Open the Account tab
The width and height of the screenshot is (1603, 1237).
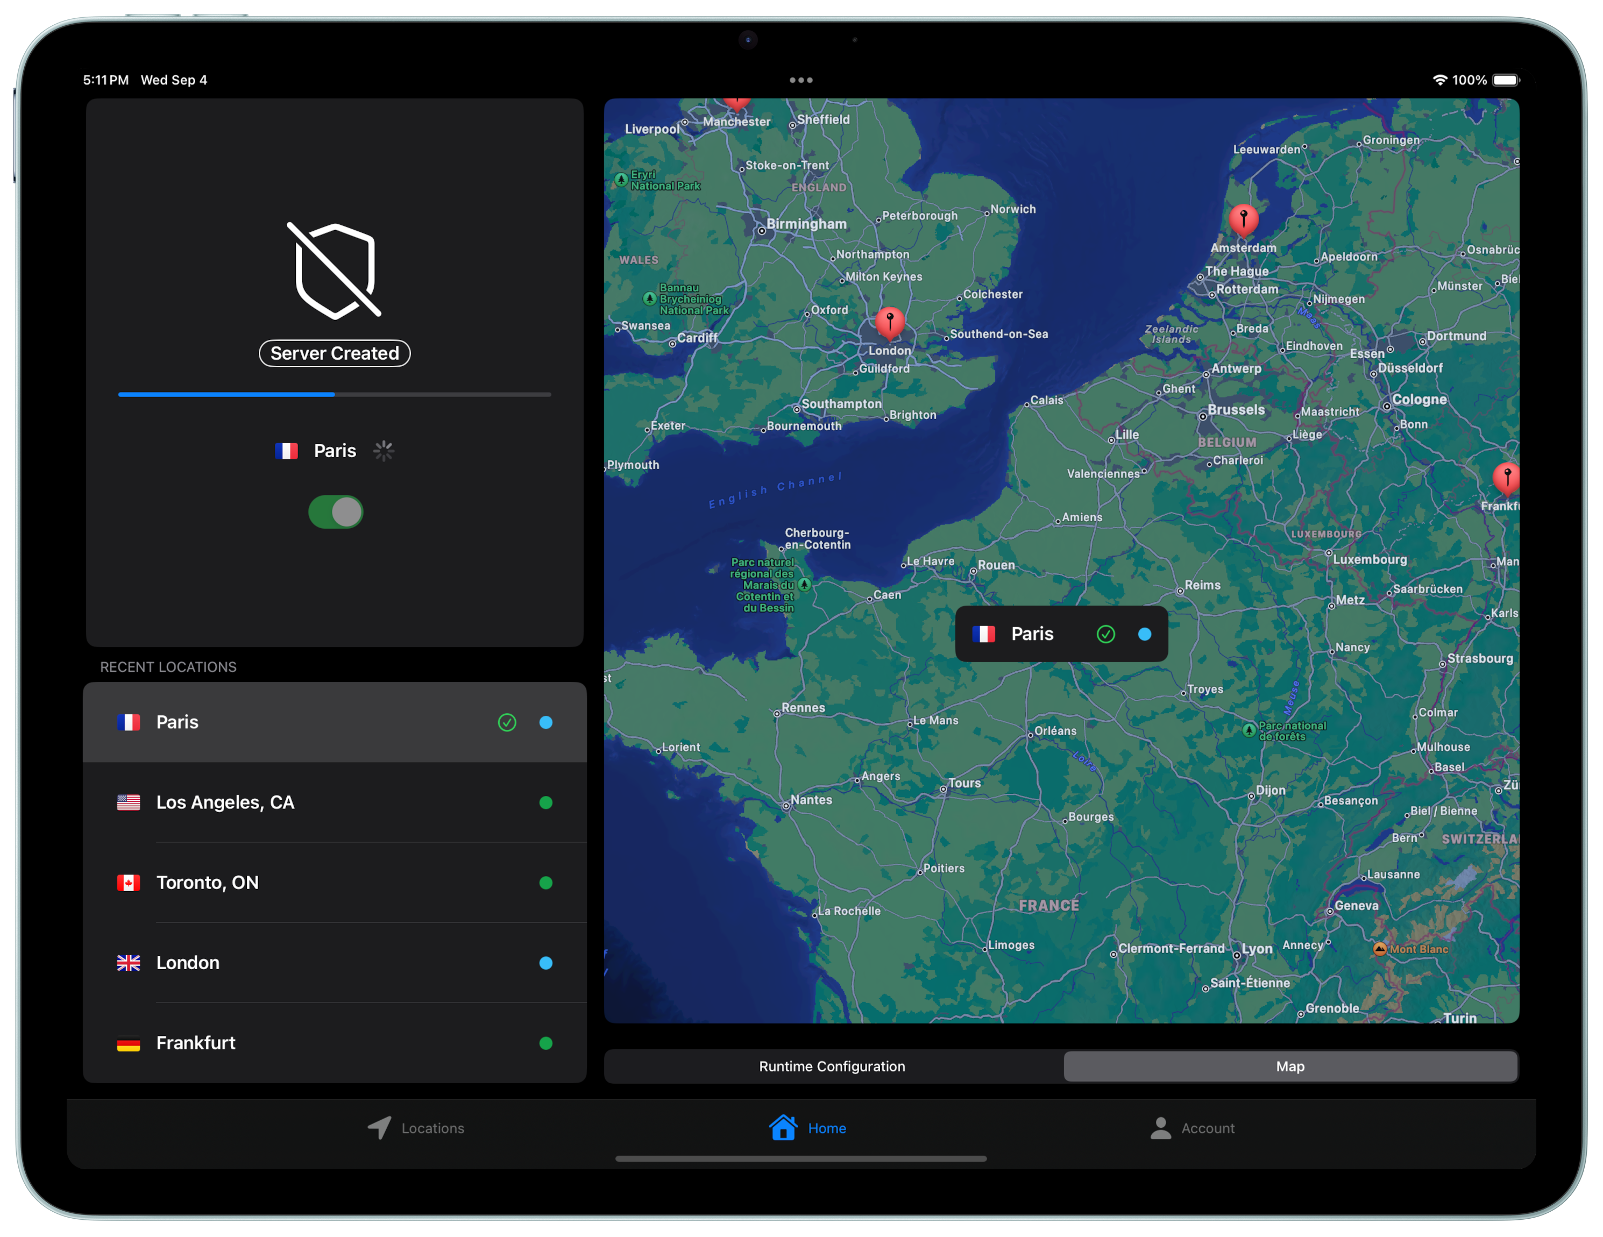point(1193,1128)
